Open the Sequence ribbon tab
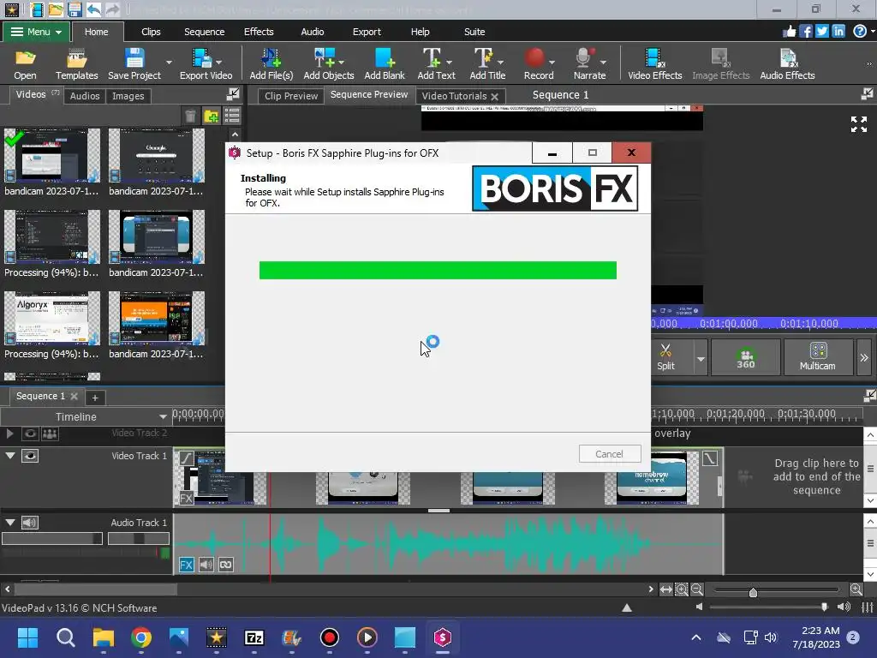The width and height of the screenshot is (877, 658). point(204,32)
